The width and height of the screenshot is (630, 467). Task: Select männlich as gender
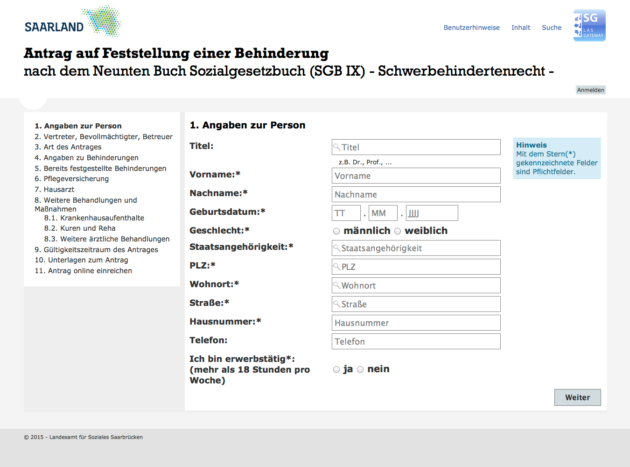pyautogui.click(x=336, y=231)
